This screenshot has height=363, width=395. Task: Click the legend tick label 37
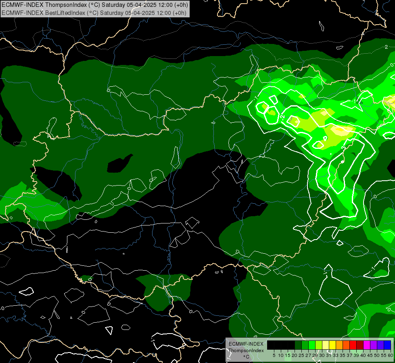pos(350,355)
